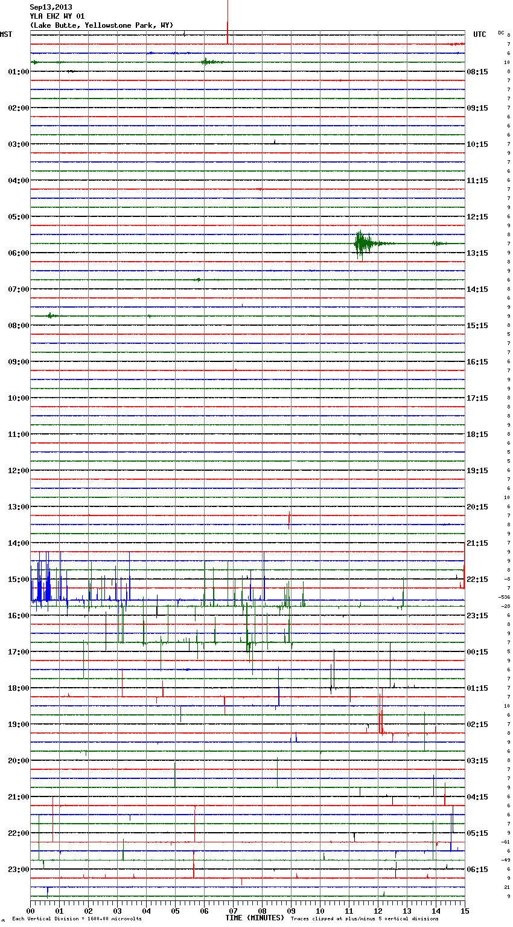
Task: Click the -536 DC offset value
Action: (504, 597)
